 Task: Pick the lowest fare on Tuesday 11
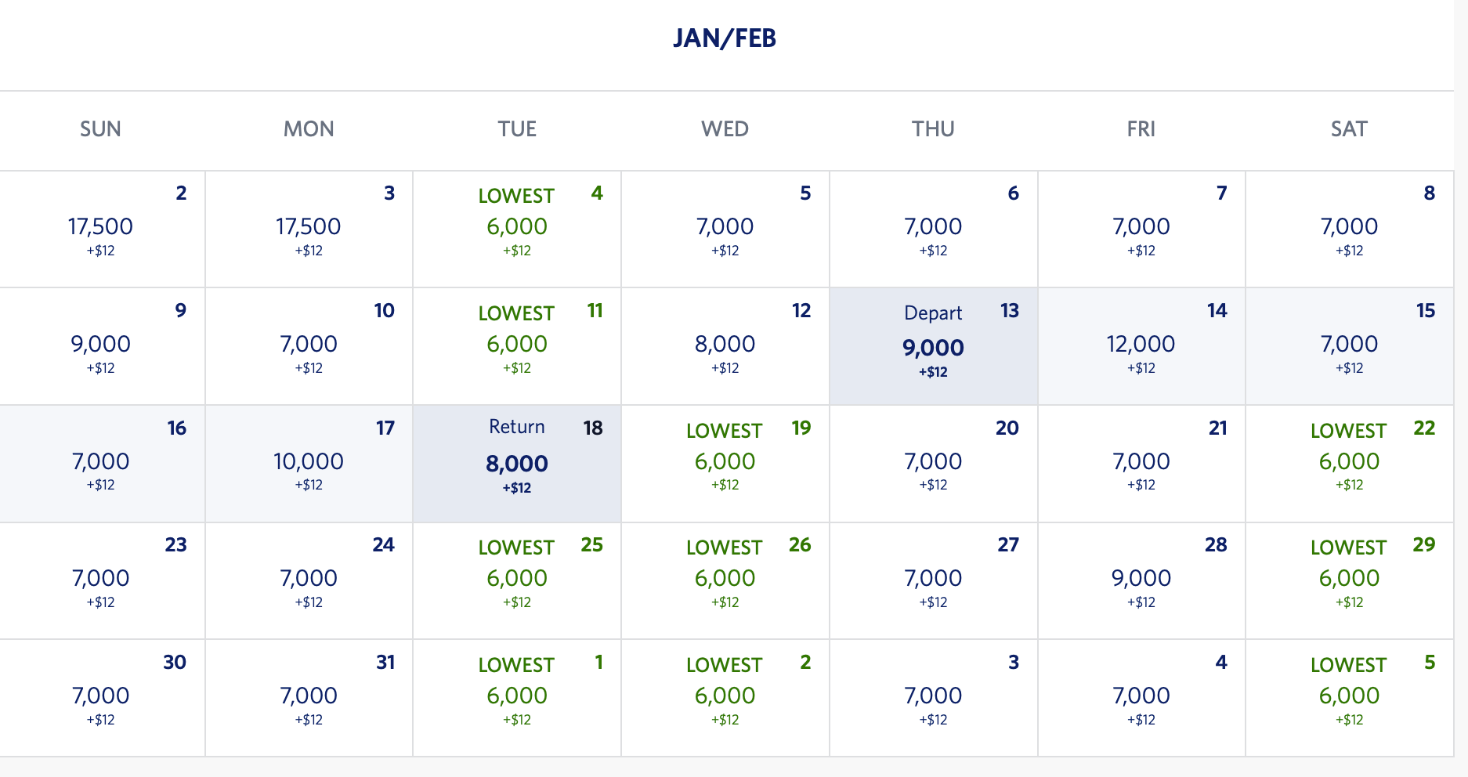[516, 345]
